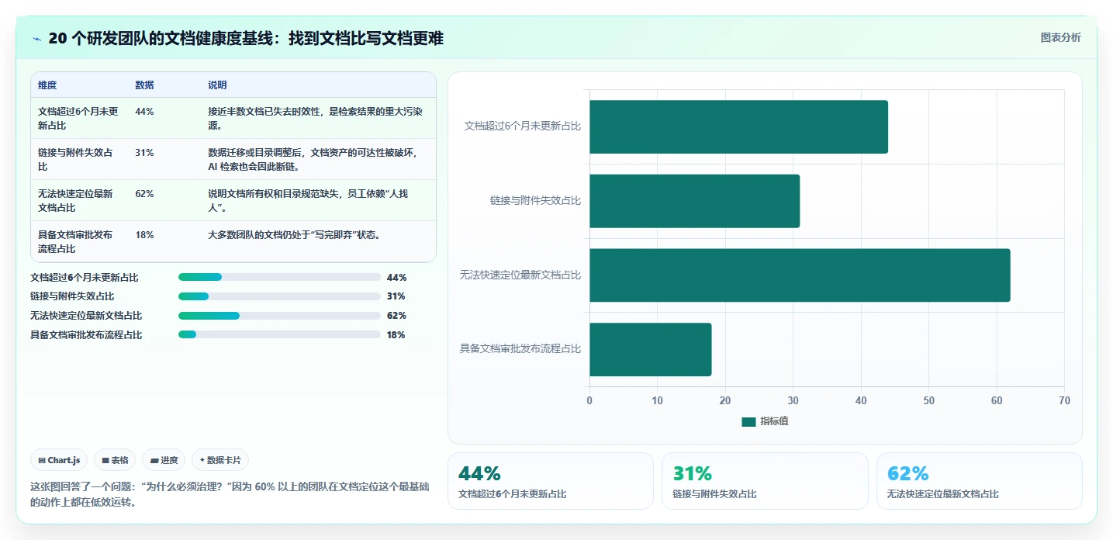This screenshot has width=1113, height=540.
Task: Click the 44% value in the table
Action: [144, 112]
